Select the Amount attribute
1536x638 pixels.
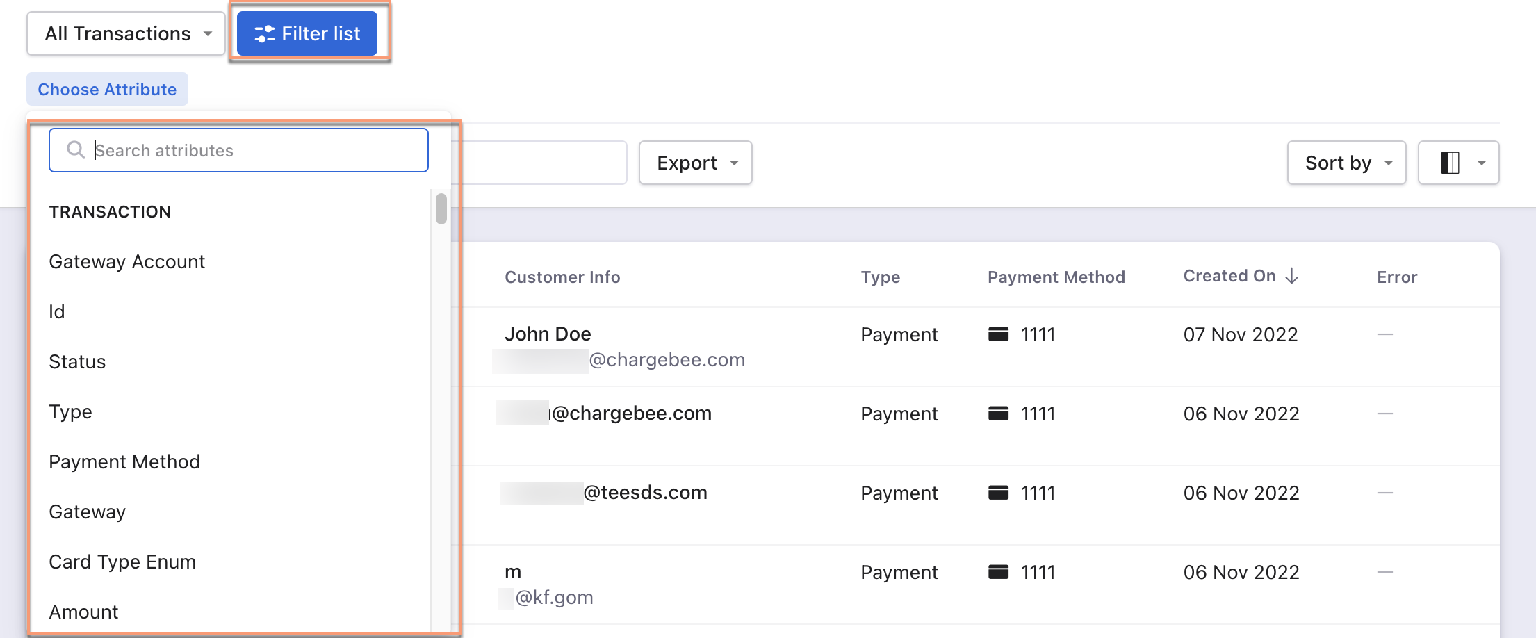pos(83,612)
